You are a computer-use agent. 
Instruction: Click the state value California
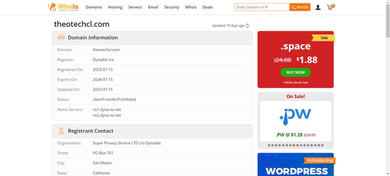pos(101,173)
